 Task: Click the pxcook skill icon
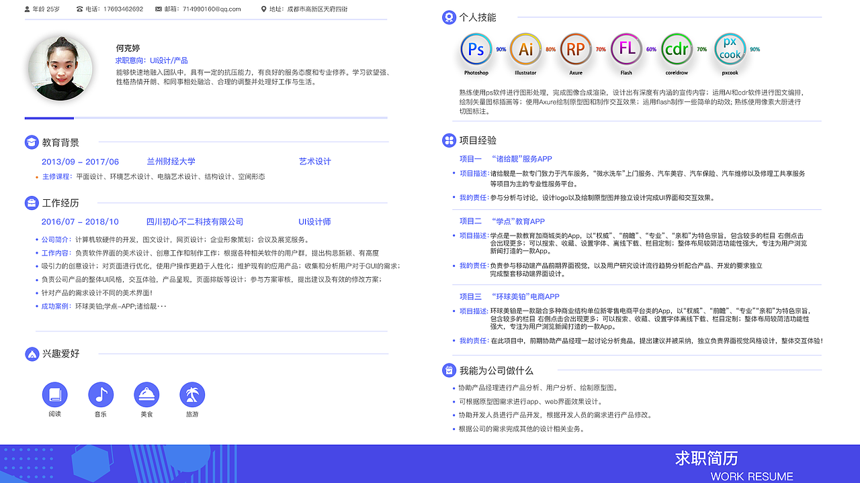[730, 49]
